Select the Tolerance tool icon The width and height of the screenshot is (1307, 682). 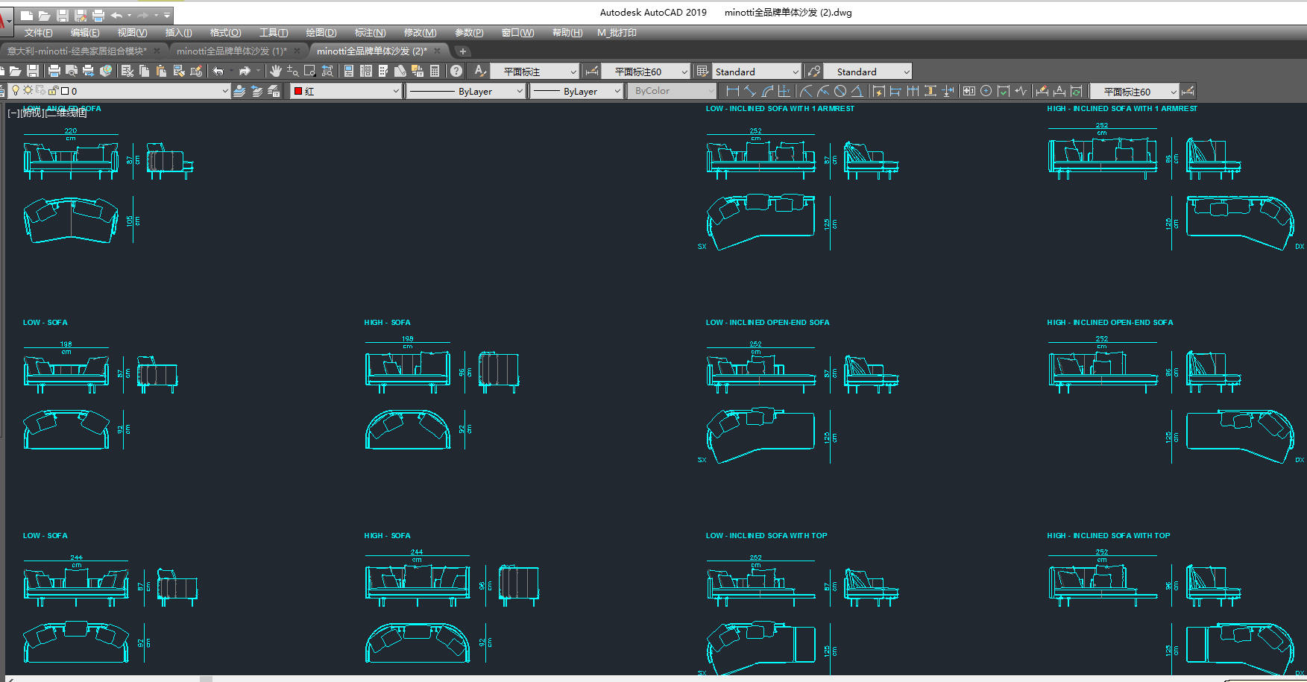970,91
